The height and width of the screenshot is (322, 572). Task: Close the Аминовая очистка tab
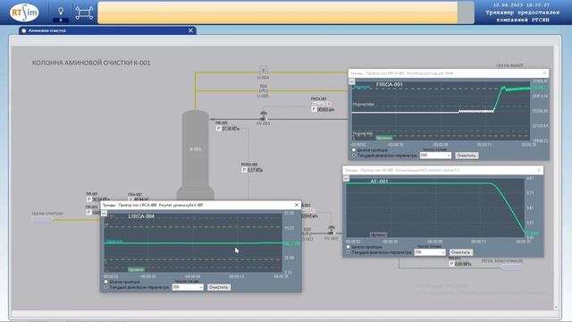pyautogui.click(x=190, y=30)
